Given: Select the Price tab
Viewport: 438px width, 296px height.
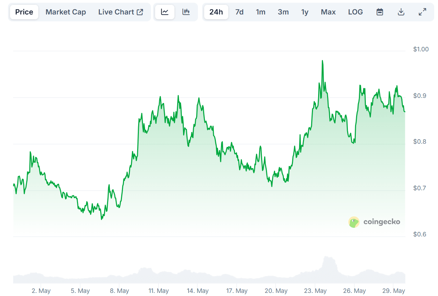Looking at the screenshot, I should [x=24, y=12].
